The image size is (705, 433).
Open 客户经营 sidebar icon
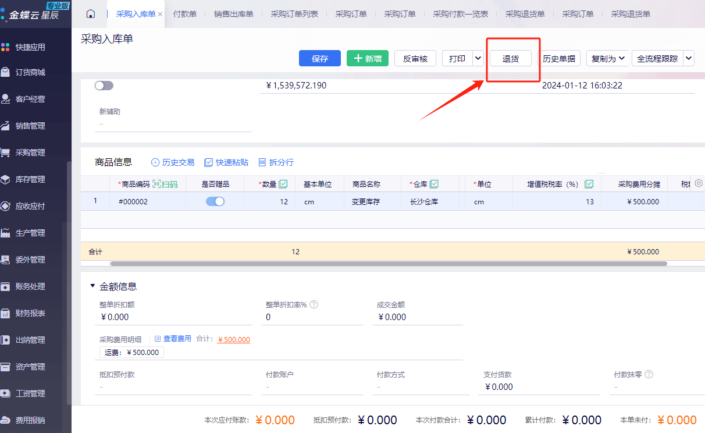pyautogui.click(x=5, y=100)
